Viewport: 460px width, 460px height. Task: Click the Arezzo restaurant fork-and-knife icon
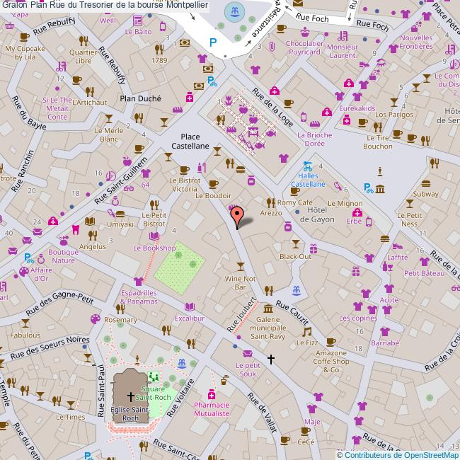click(270, 202)
